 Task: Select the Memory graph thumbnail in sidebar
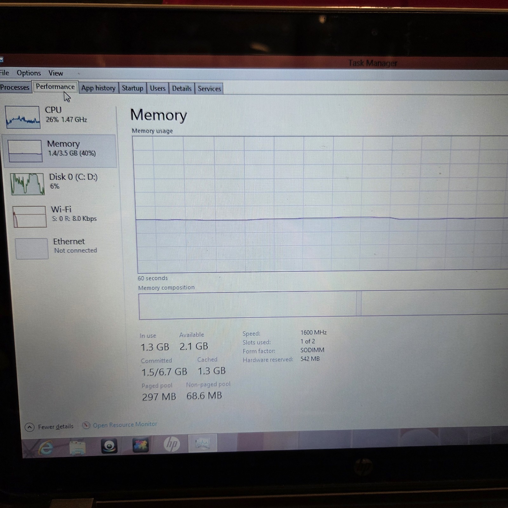click(x=25, y=151)
